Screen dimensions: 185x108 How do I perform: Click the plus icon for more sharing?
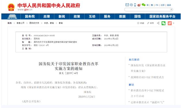173,23
